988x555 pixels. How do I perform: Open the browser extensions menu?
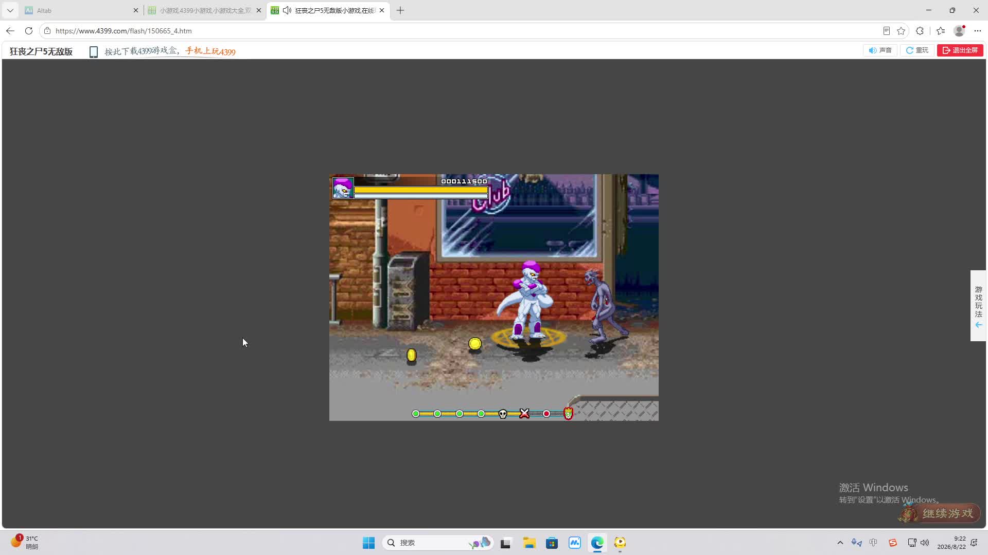pos(920,31)
